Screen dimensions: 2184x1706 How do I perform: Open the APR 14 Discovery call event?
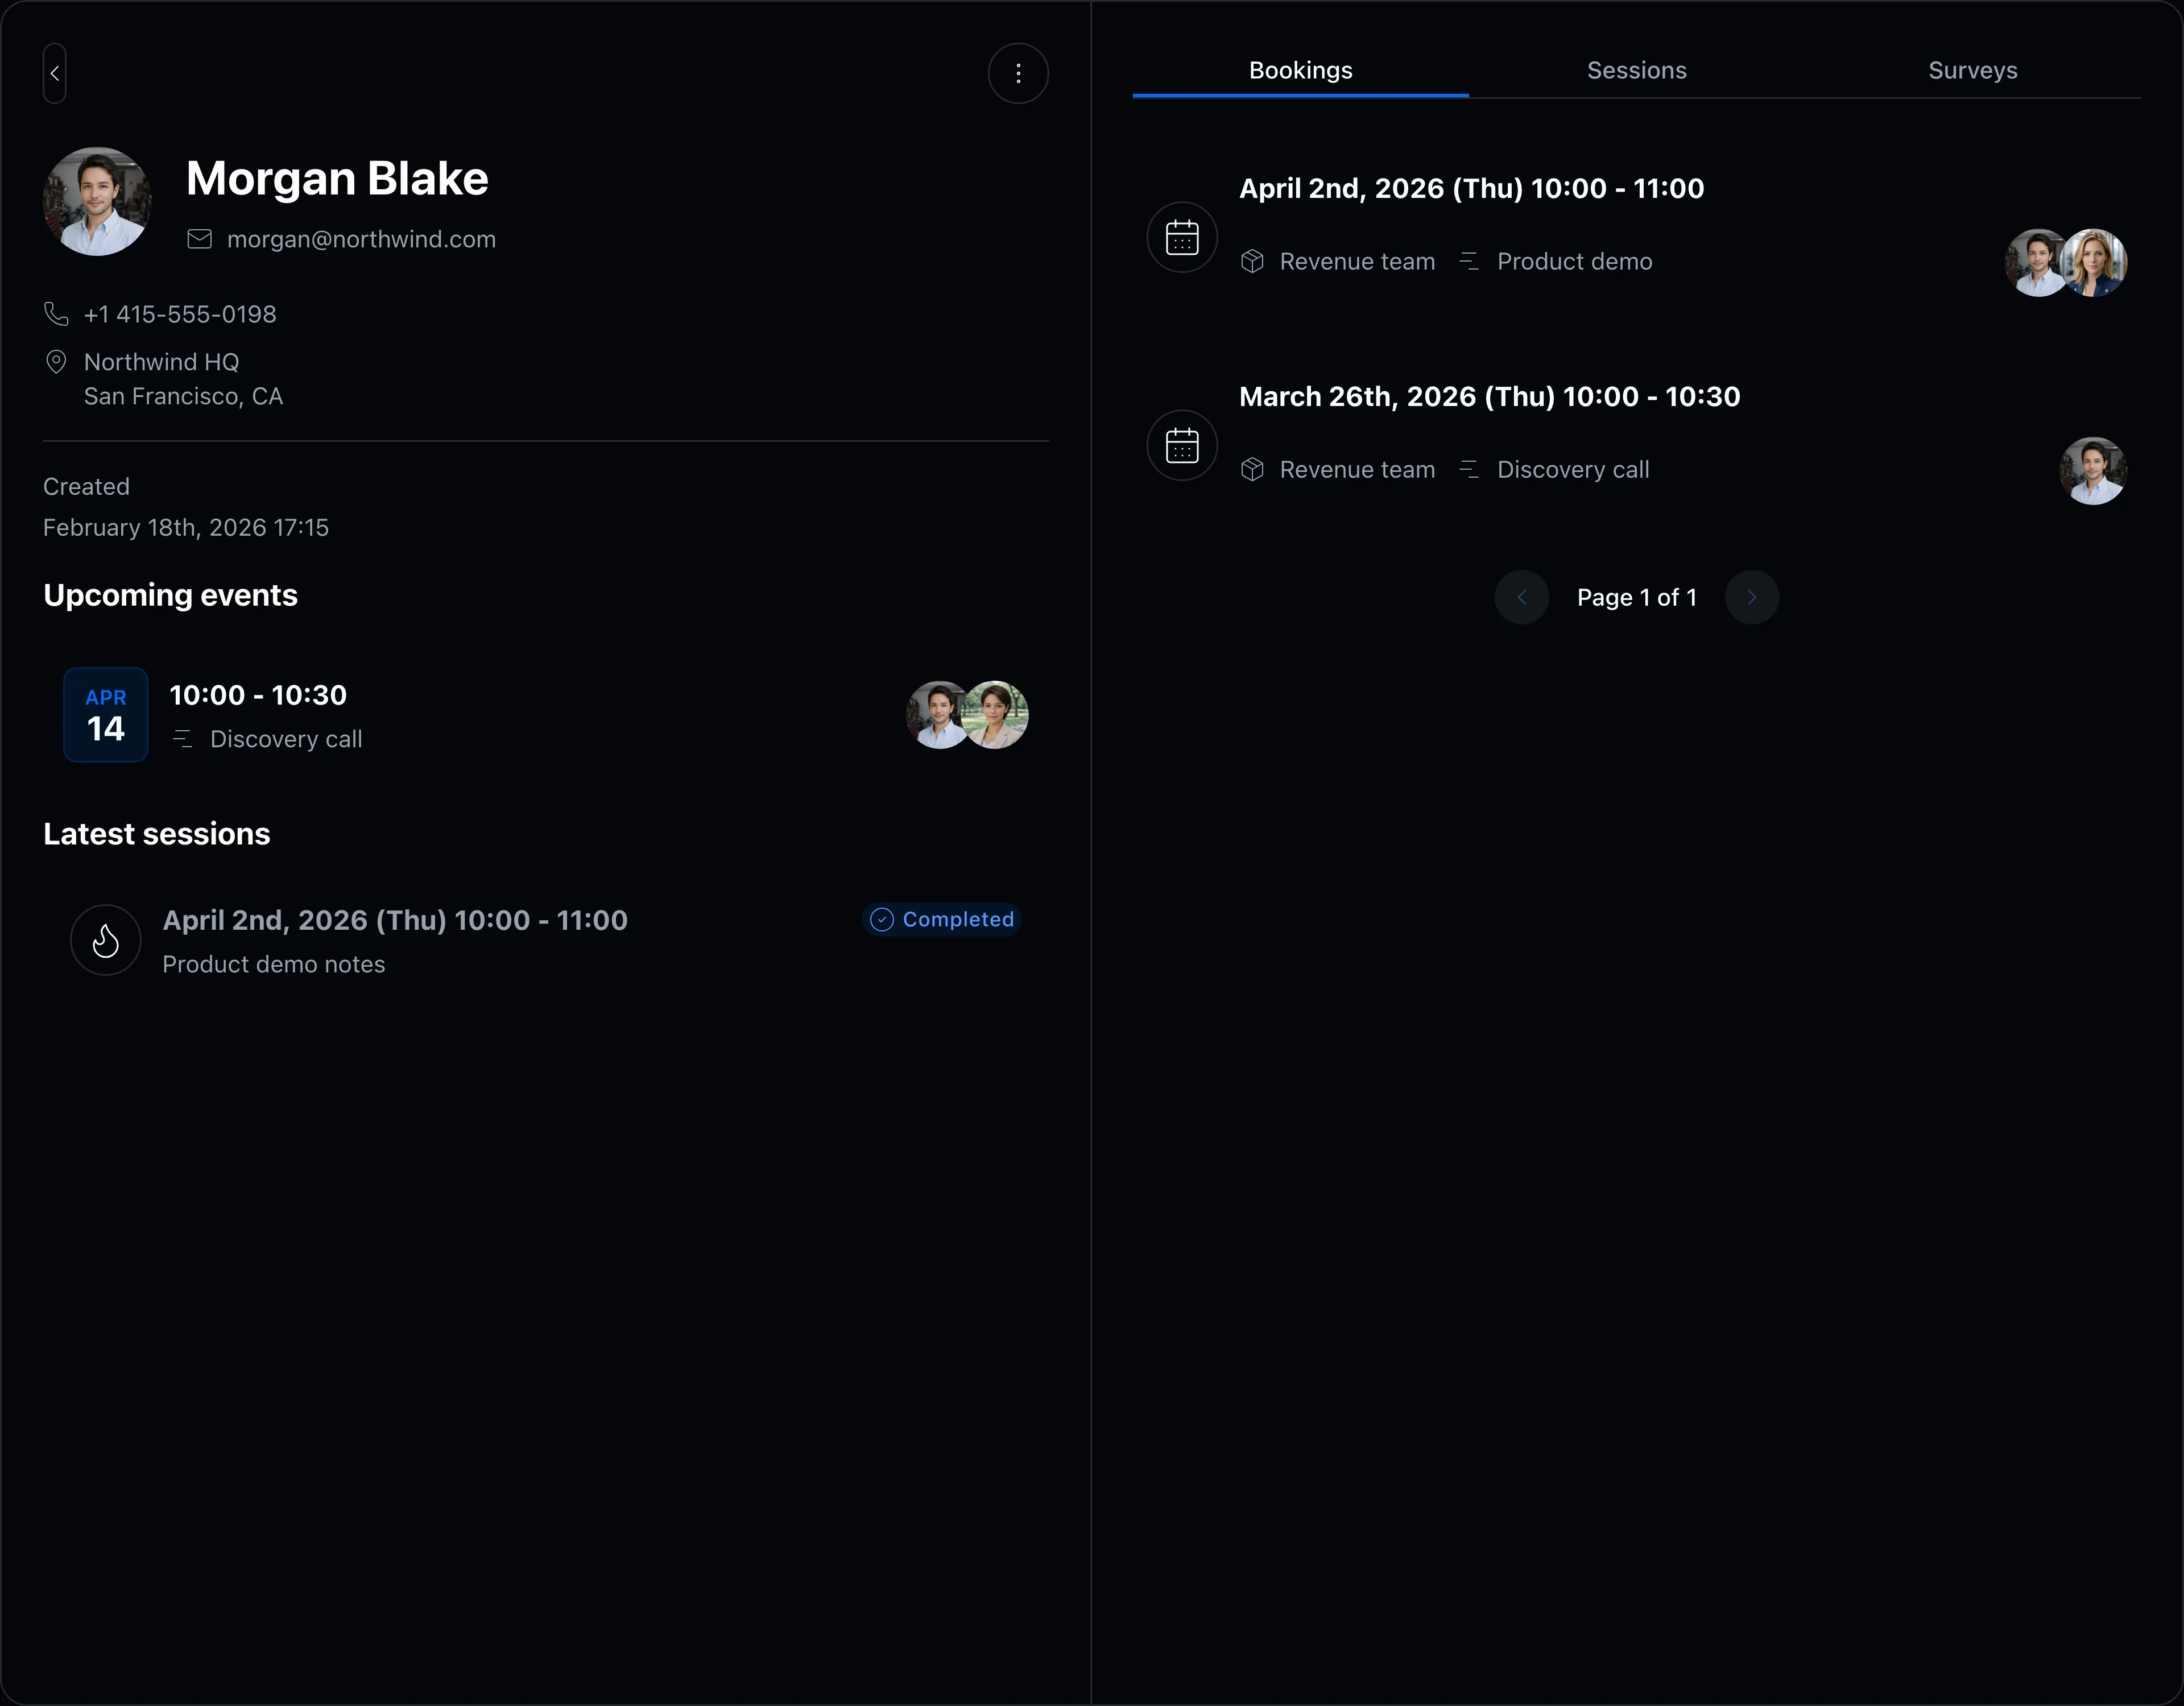tap(546, 715)
